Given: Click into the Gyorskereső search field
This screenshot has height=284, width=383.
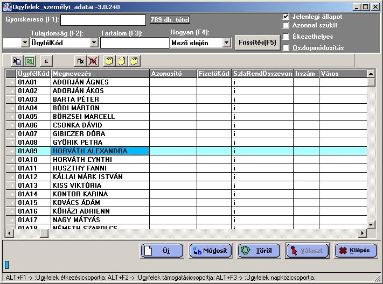Looking at the screenshot, I should (x=103, y=20).
